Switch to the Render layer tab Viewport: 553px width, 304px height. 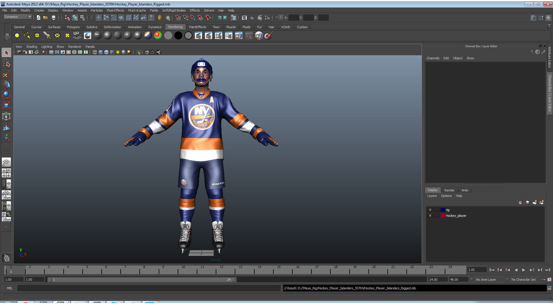click(449, 190)
